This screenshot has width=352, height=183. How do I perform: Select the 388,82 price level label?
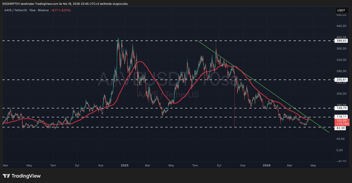tap(341, 41)
